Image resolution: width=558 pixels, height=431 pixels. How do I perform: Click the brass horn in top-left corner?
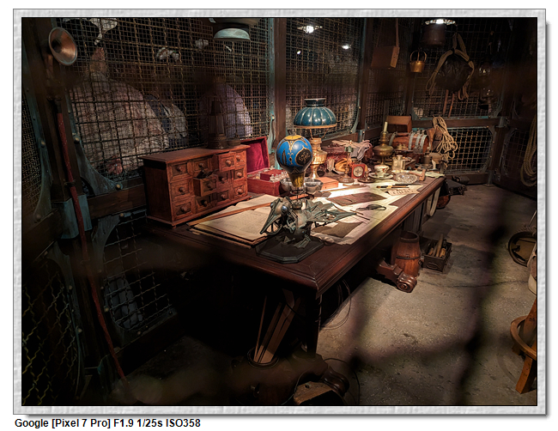click(62, 46)
